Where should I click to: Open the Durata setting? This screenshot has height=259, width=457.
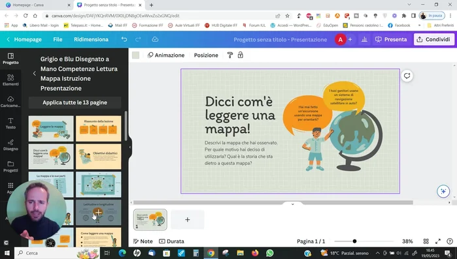click(x=171, y=241)
